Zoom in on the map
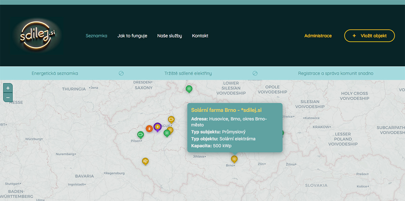This screenshot has width=405, height=201. point(8,88)
